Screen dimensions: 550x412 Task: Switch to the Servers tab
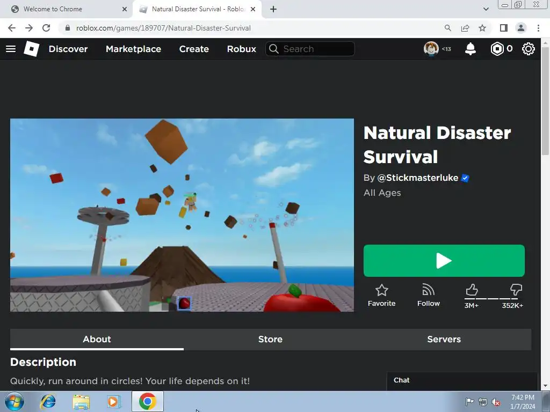point(444,339)
